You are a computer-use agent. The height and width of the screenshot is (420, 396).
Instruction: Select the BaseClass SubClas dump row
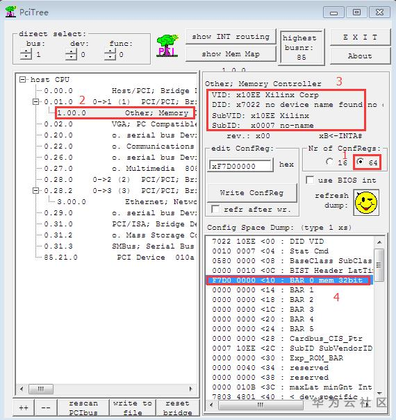pyautogui.click(x=290, y=260)
